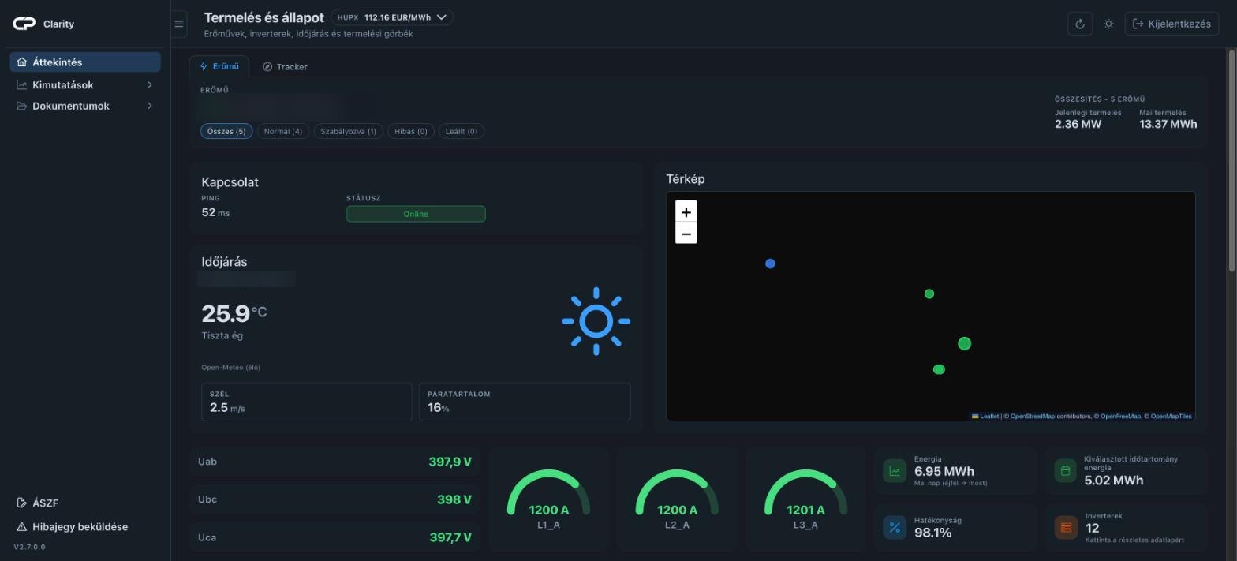Click the percent icon beside Hatékonyság
1237x561 pixels.
tap(895, 528)
